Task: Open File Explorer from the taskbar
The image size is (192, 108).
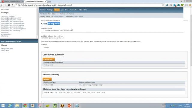Action: click(17, 106)
